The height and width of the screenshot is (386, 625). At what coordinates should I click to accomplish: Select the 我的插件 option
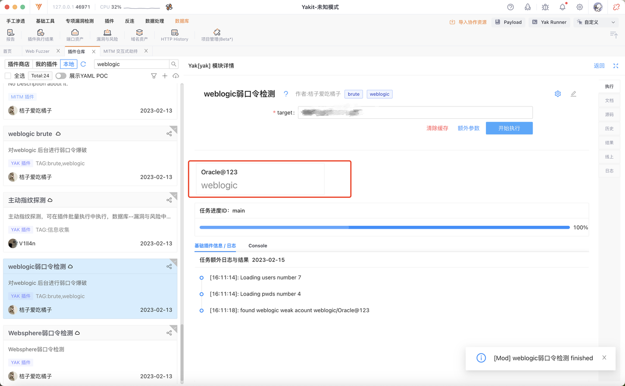tap(46, 64)
